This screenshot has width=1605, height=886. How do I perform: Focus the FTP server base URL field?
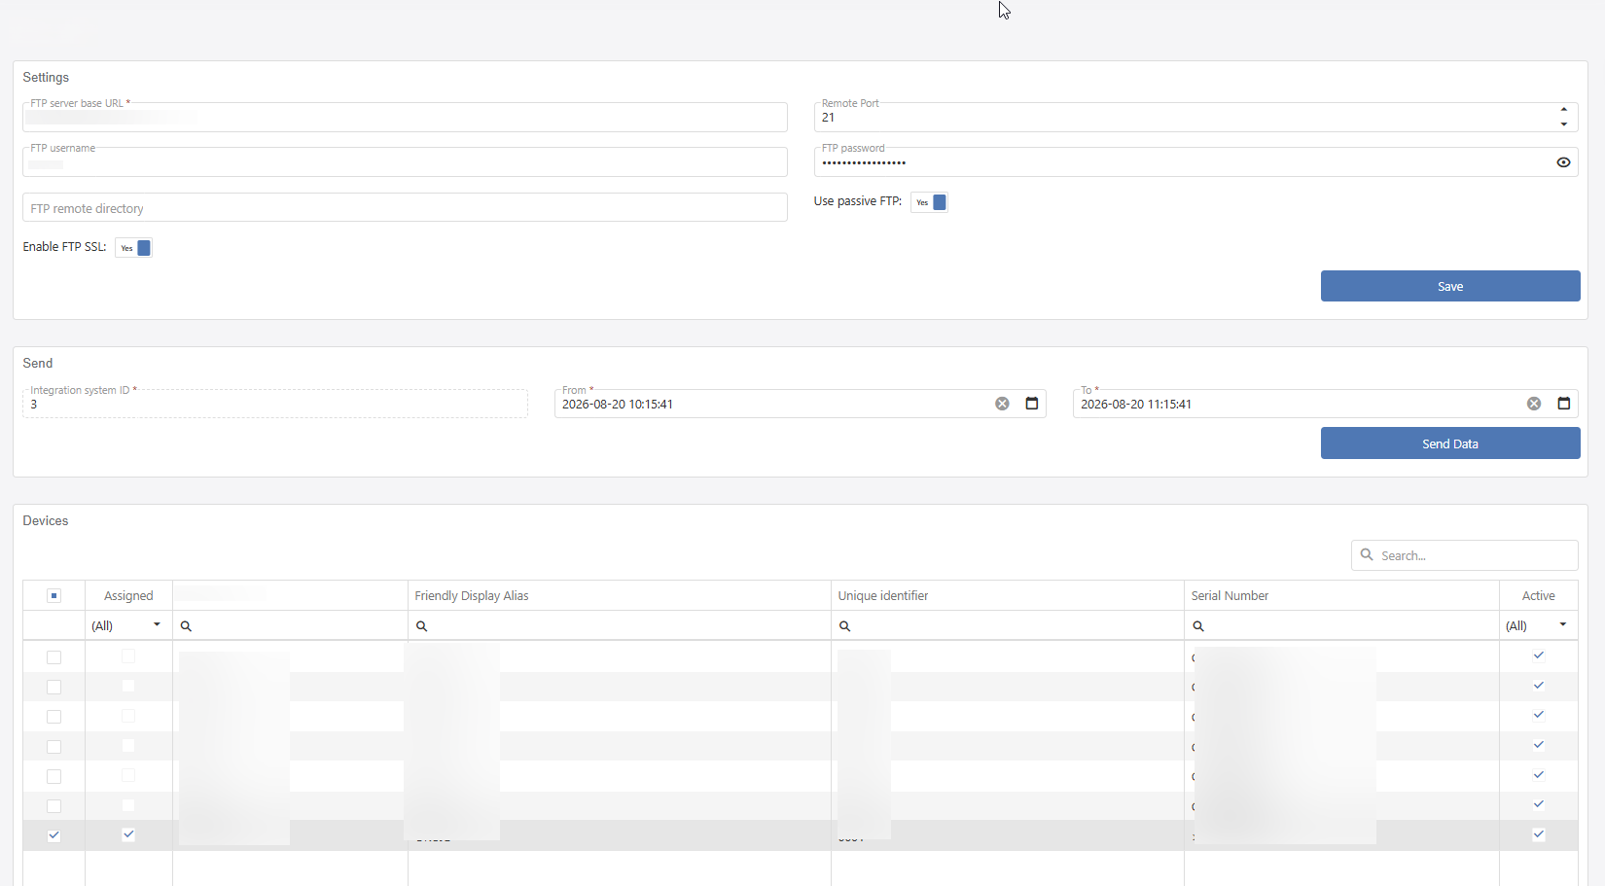(x=405, y=118)
